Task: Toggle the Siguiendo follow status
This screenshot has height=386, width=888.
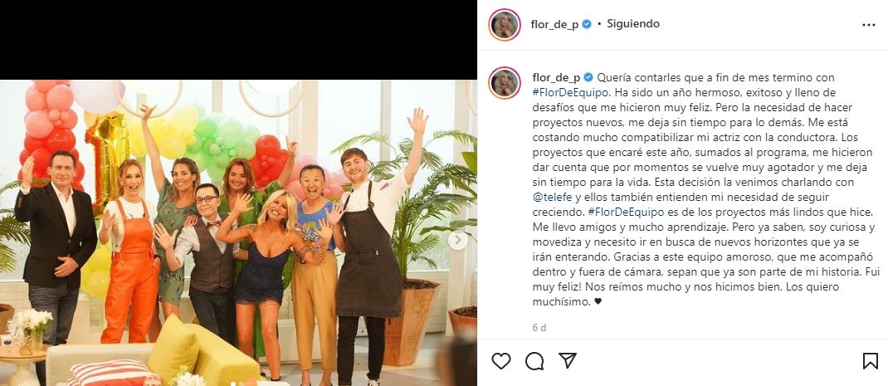Action: click(633, 24)
